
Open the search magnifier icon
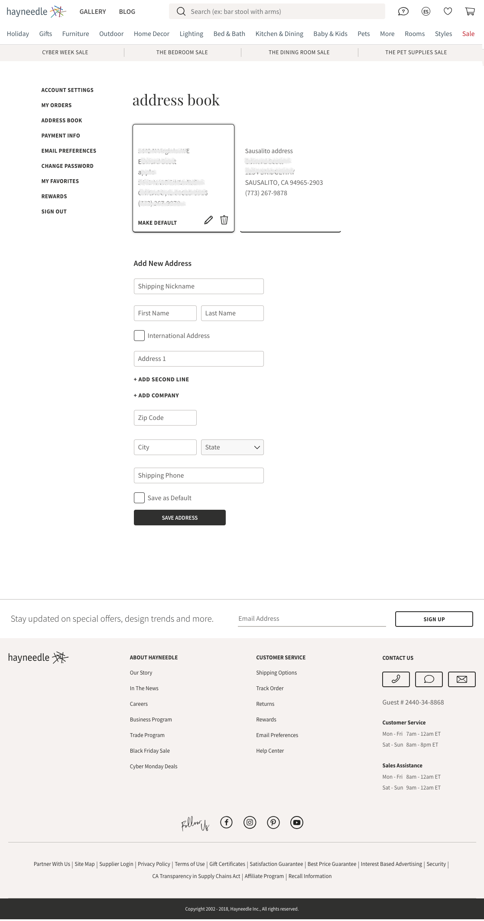[181, 11]
